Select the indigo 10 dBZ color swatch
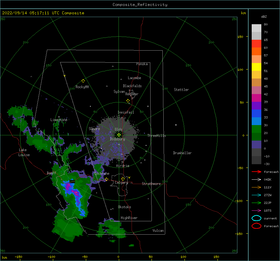280x261 pixels. (256, 145)
